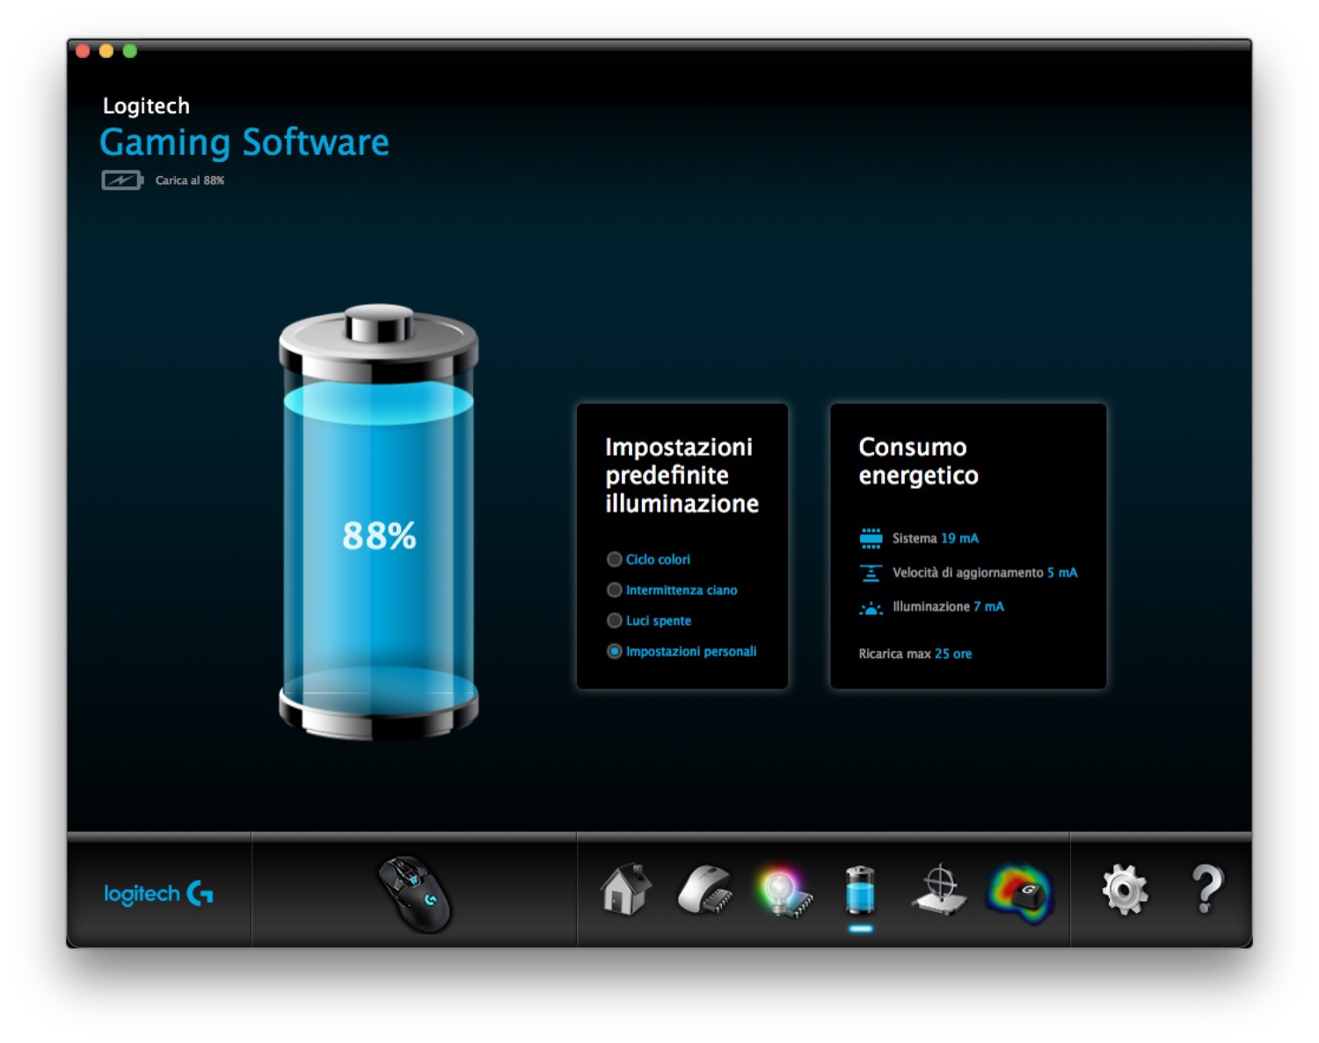Open the input heat map icon
1319x1043 pixels.
pyautogui.click(x=1020, y=892)
